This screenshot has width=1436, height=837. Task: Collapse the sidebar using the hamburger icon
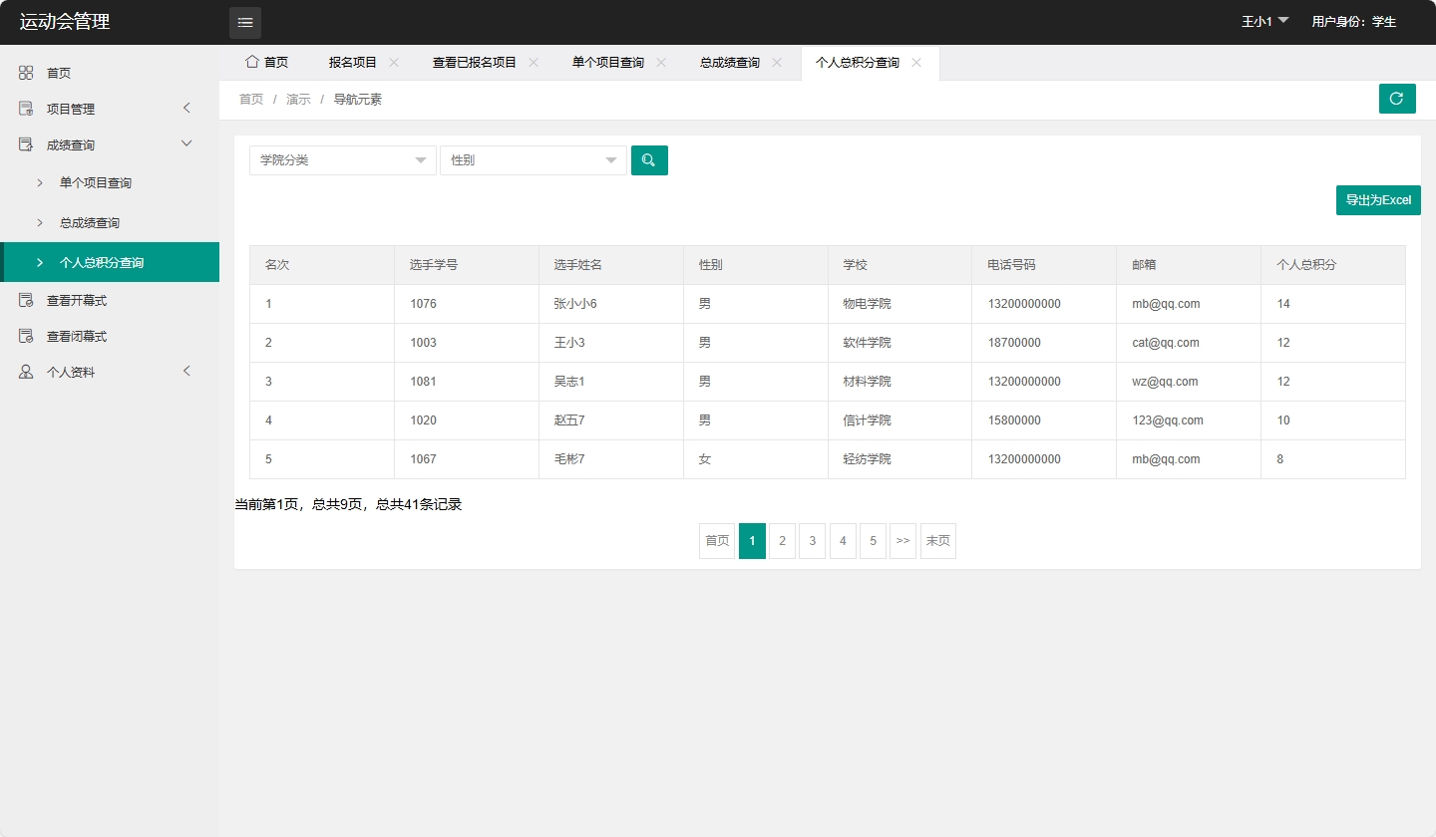coord(244,22)
